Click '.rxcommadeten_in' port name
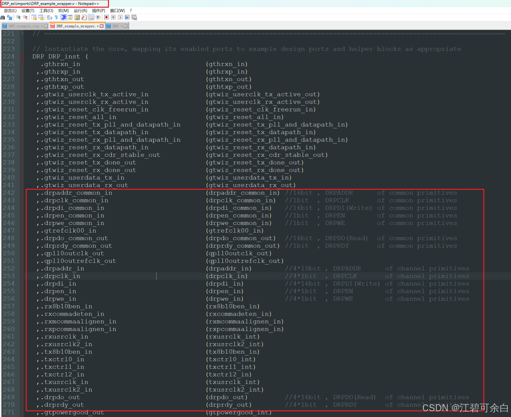The image size is (511, 417). coord(73,314)
